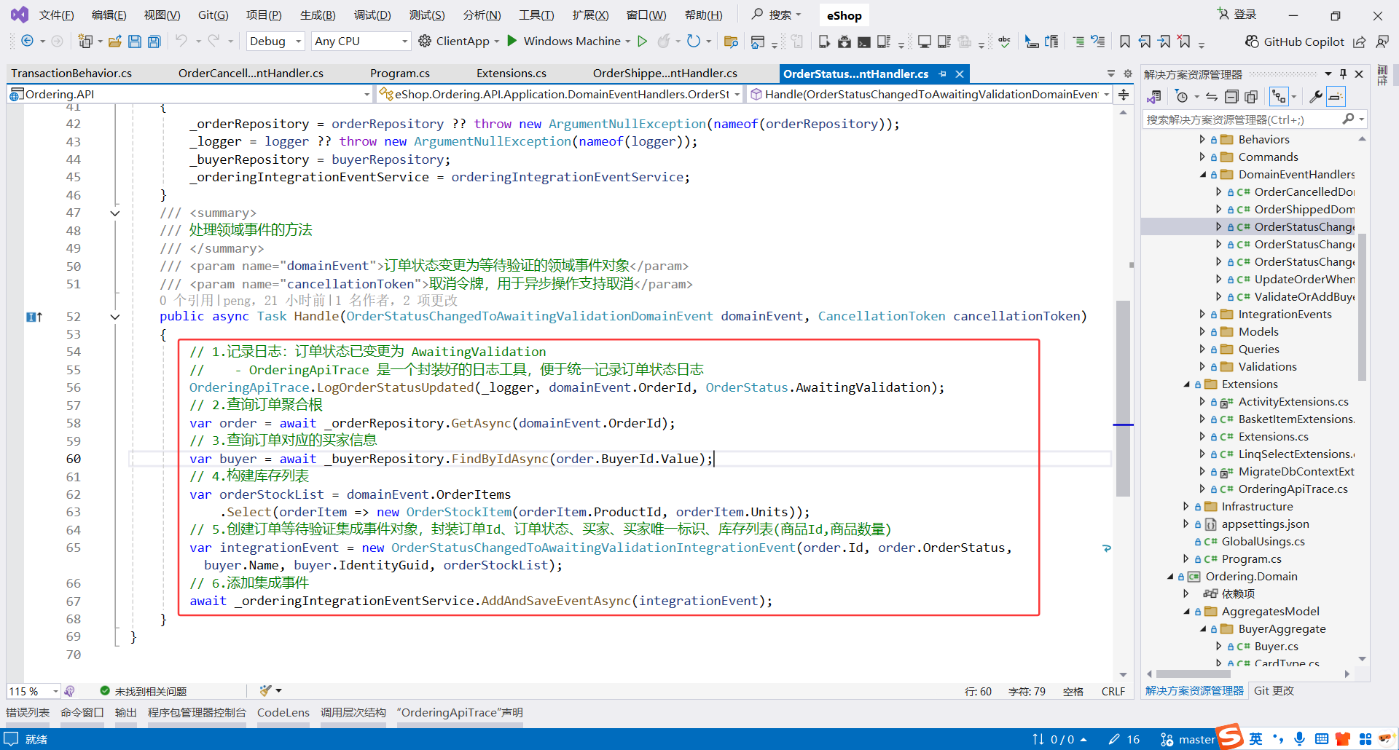Click the Share icon next to GitHub Copilot
1399x750 pixels.
(x=1359, y=42)
